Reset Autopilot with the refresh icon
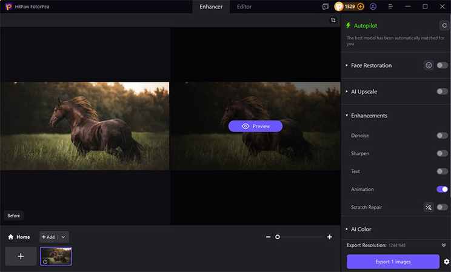 tap(444, 25)
